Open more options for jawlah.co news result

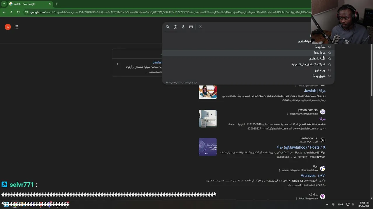(x=279, y=170)
